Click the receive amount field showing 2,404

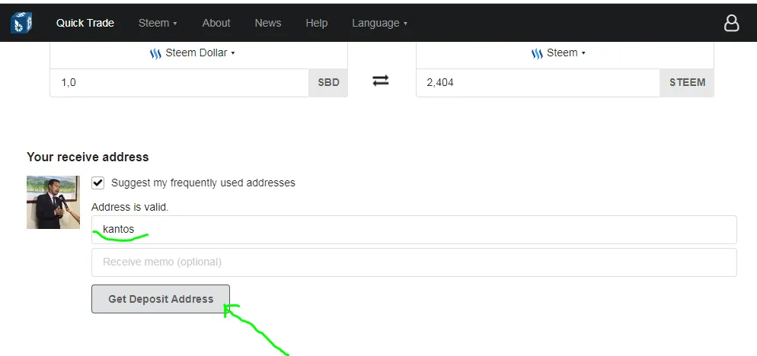(537, 82)
